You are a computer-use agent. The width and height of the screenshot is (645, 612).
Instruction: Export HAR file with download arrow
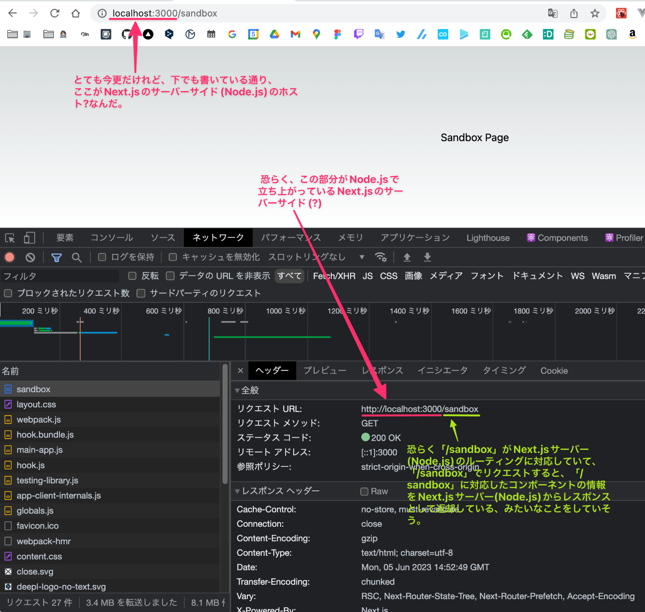coord(428,257)
